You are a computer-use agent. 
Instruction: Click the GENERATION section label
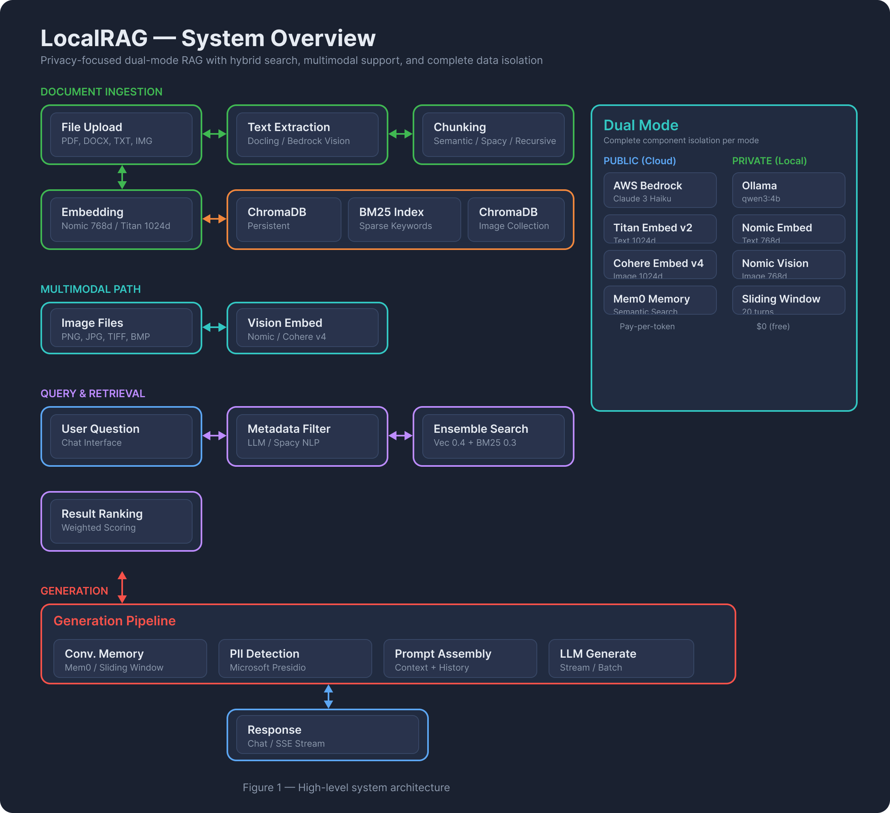point(74,591)
